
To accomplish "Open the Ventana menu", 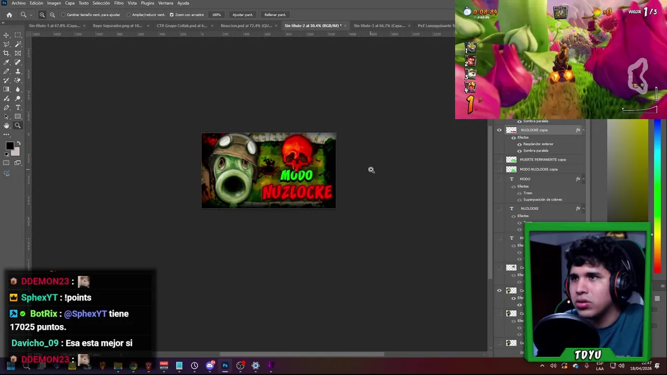I will click(166, 3).
